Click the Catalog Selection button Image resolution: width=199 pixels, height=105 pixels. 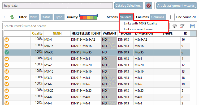[x=129, y=6]
